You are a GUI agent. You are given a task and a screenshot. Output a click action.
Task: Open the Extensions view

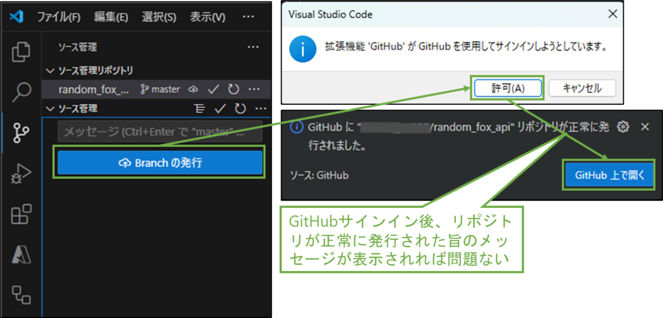22,214
